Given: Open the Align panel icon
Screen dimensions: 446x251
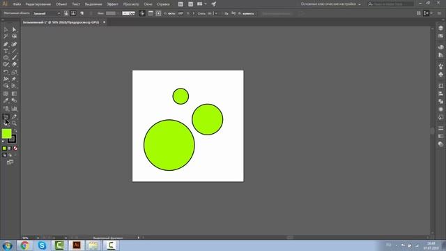Looking at the screenshot, I should point(440,93).
